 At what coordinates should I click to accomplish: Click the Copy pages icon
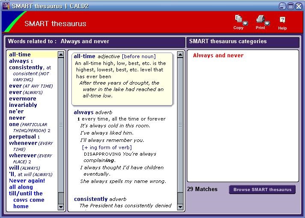pyautogui.click(x=238, y=18)
